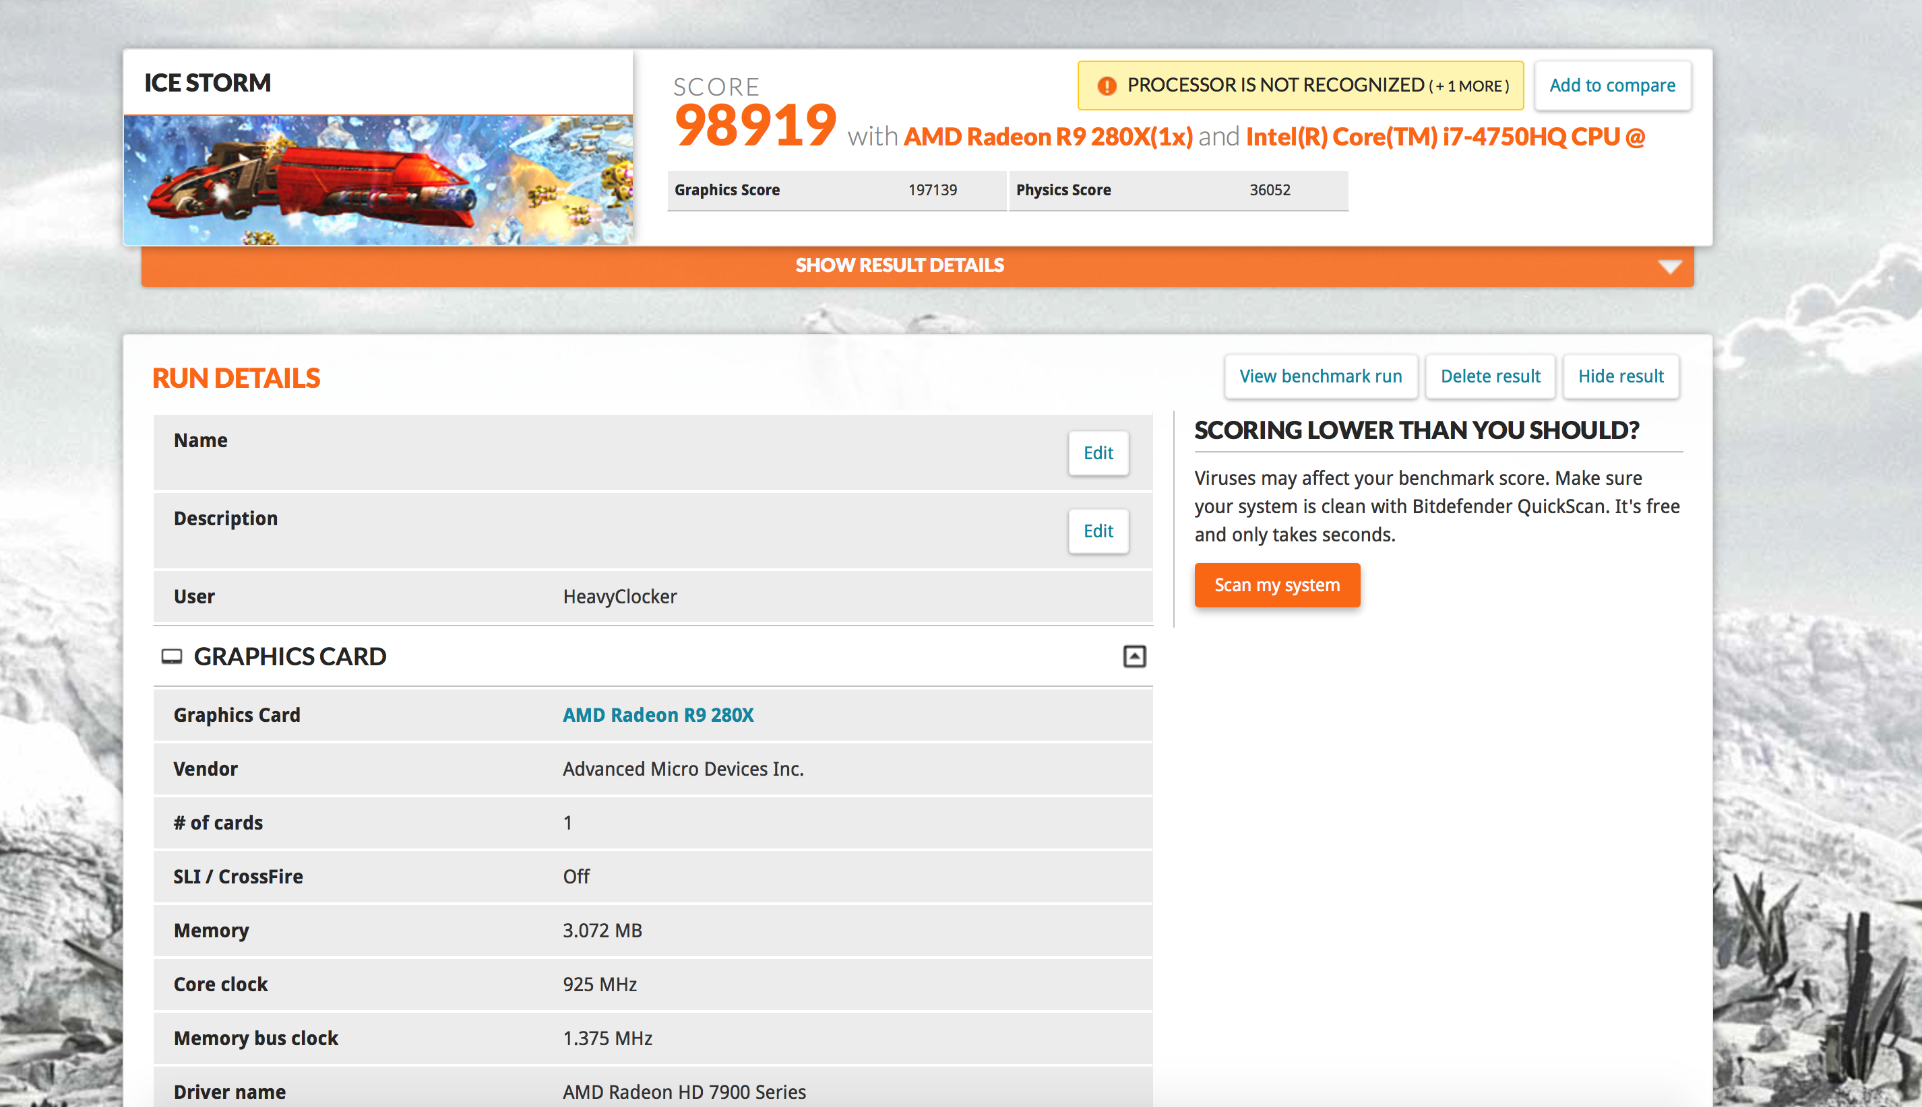
Task: Click the # of cards row label
Action: 218,823
